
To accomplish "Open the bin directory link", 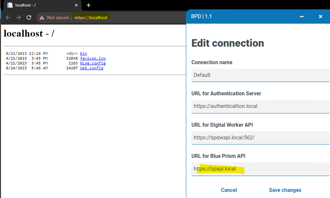I will coord(84,53).
